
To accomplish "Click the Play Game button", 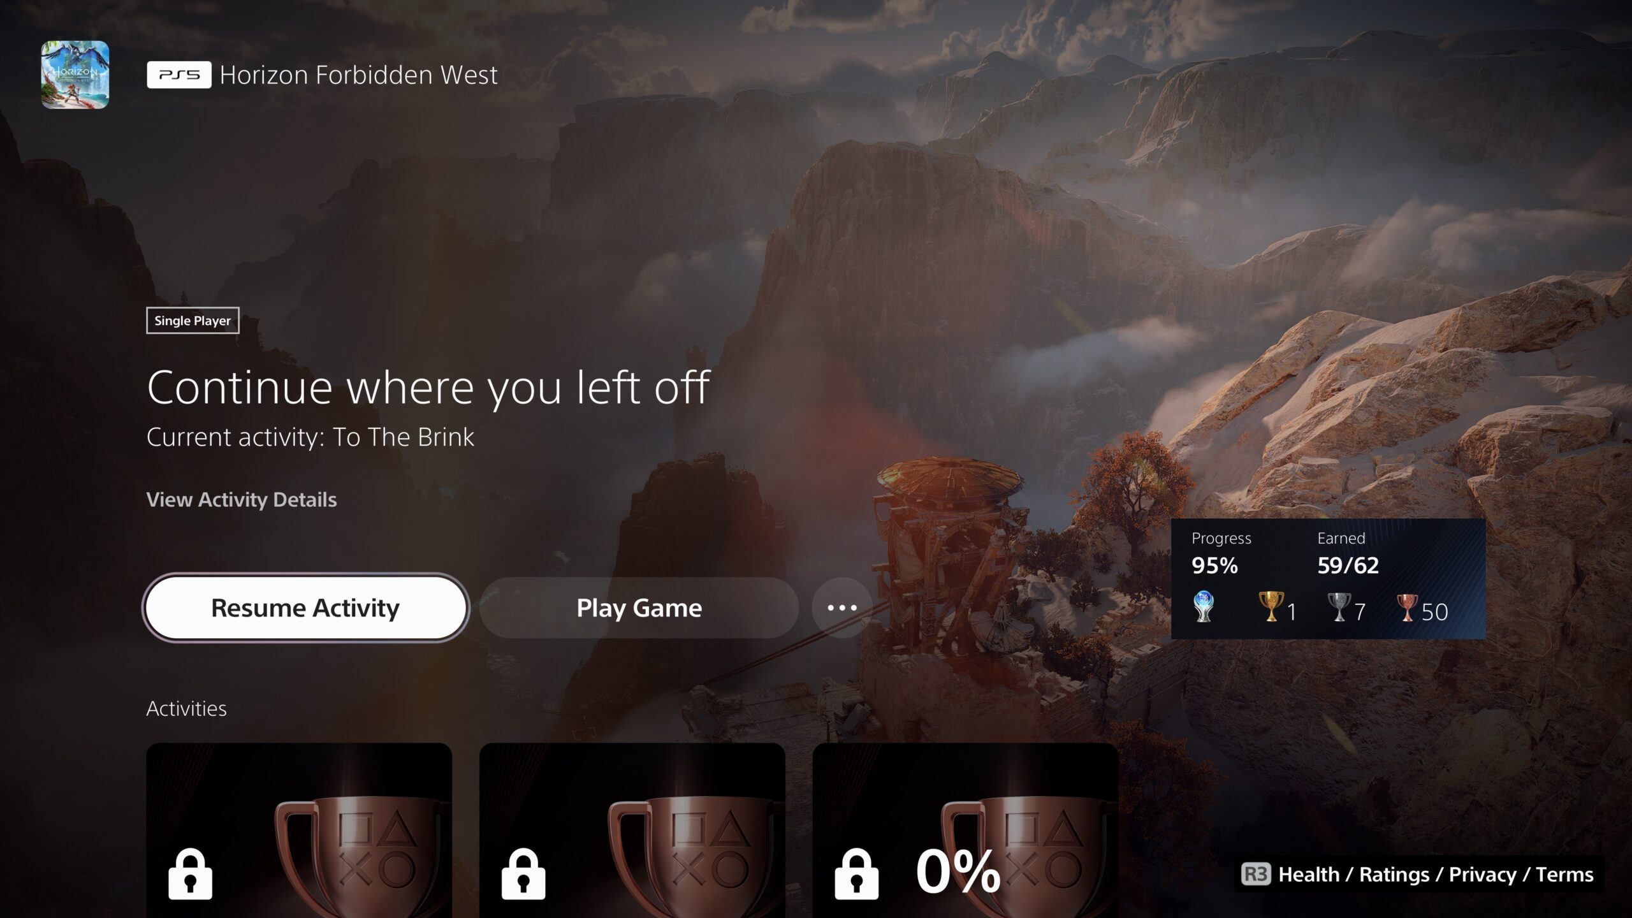I will [637, 606].
